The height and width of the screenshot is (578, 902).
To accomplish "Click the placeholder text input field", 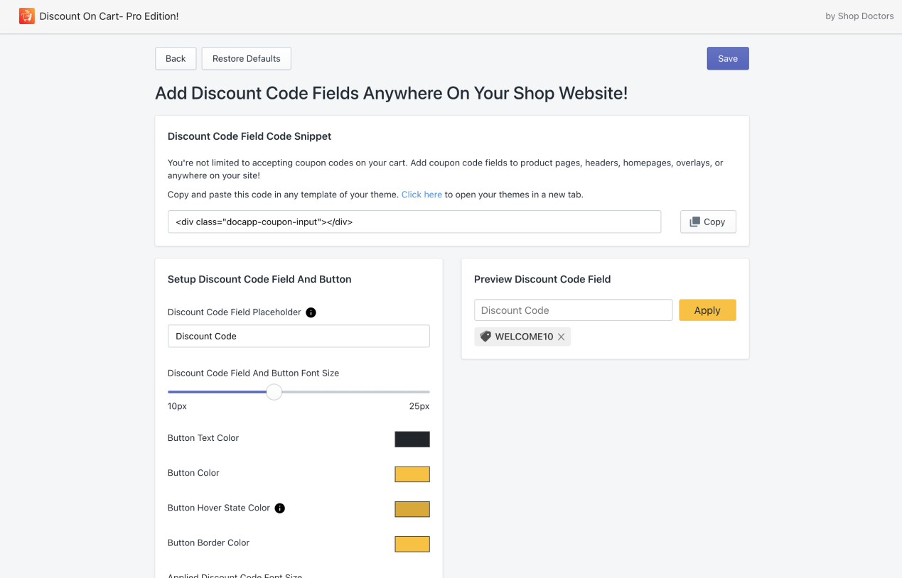I will (x=299, y=336).
